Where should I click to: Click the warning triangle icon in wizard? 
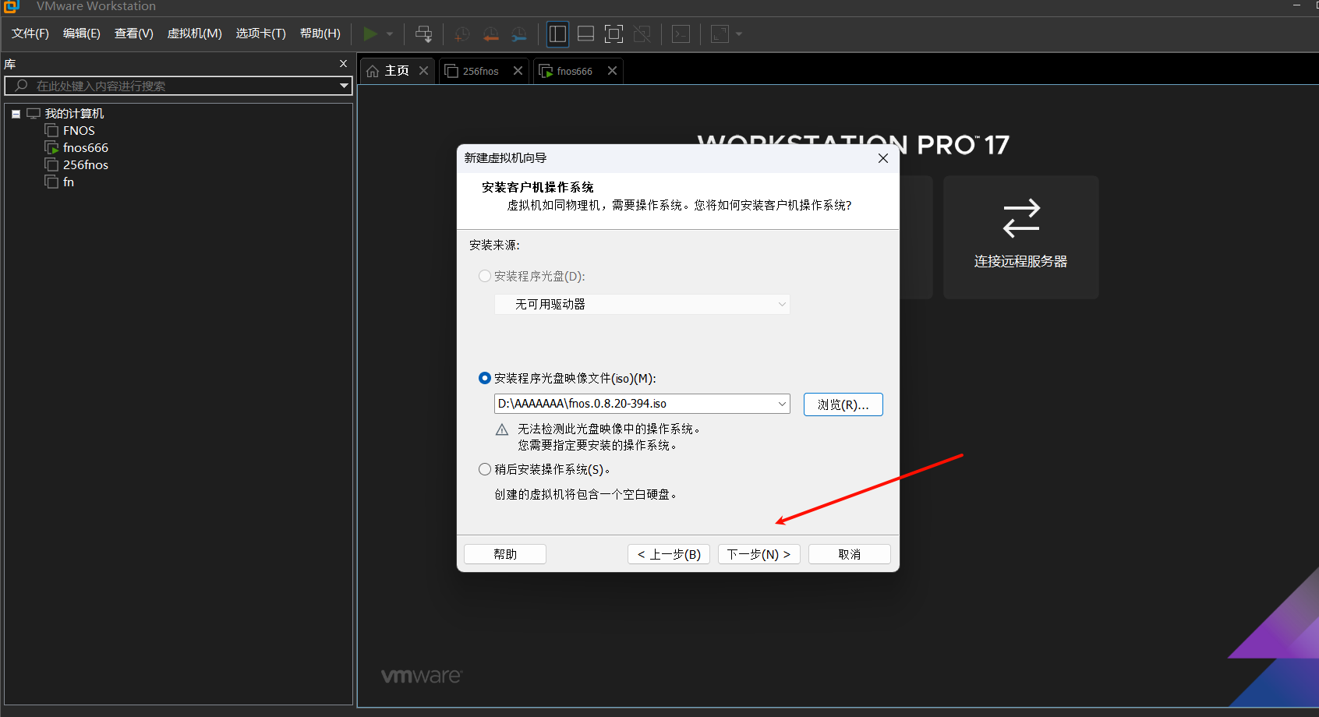[x=502, y=429]
